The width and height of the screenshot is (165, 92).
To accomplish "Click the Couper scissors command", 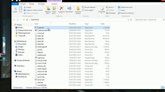I will click(28, 7).
